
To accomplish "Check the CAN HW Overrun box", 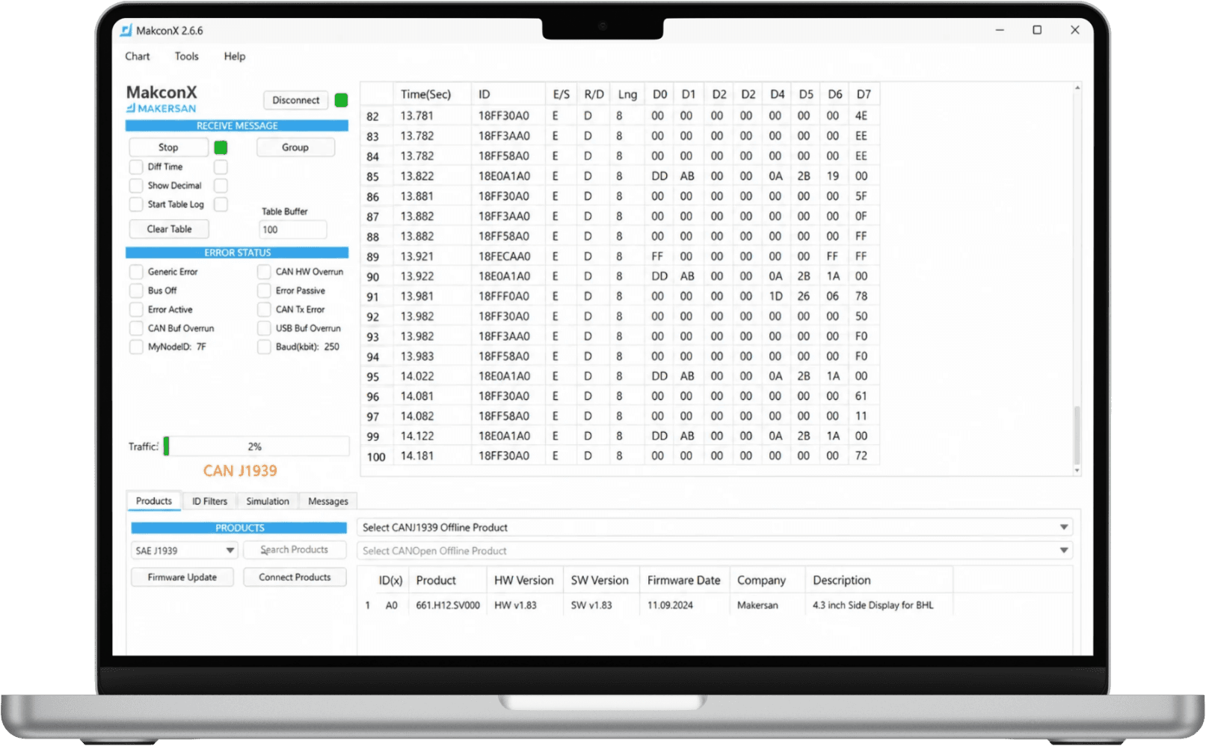I will point(264,271).
